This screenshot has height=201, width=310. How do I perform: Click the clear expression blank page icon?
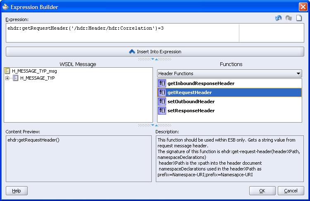pos(299,19)
